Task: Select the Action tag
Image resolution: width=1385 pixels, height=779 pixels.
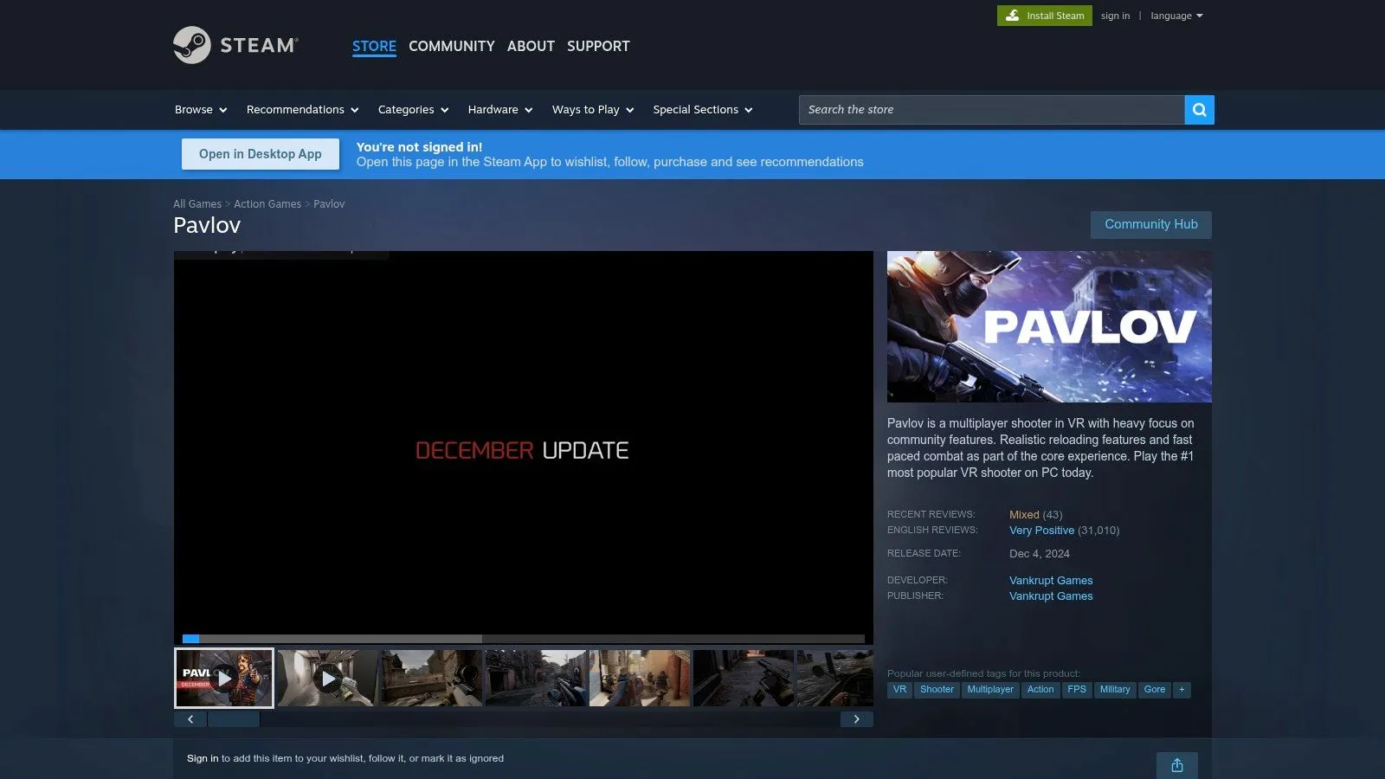Action: click(1040, 690)
